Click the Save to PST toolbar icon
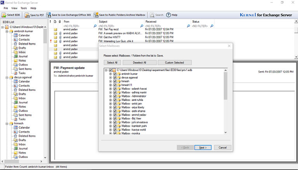The image size is (298, 170). pyautogui.click(x=27, y=15)
